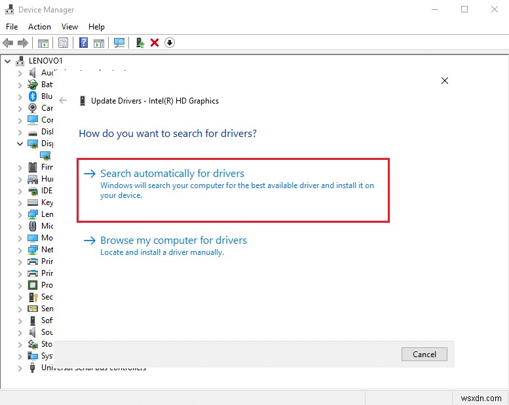Select the Keyboards icon

click(x=33, y=202)
